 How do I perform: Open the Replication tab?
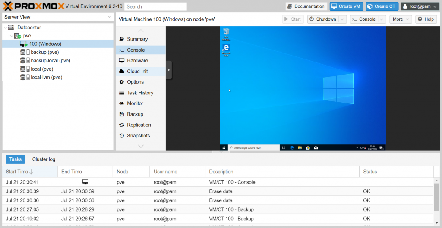(141, 125)
